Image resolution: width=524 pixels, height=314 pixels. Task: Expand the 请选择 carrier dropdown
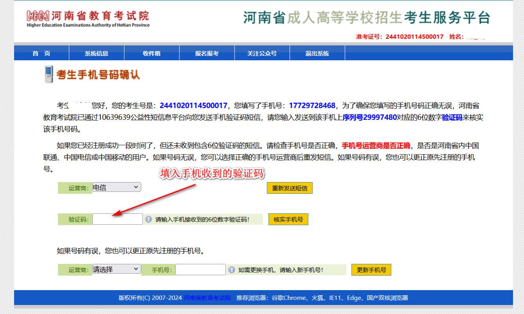(x=117, y=269)
